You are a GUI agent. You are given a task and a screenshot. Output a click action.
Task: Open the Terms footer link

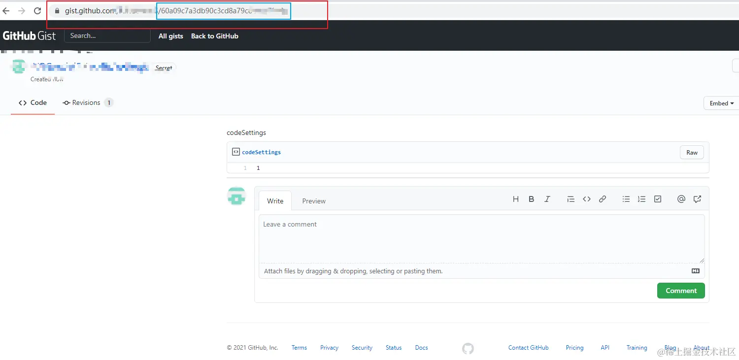click(x=299, y=348)
